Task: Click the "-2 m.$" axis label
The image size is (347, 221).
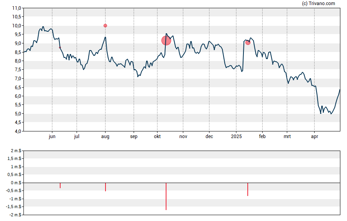Action: click(x=15, y=215)
